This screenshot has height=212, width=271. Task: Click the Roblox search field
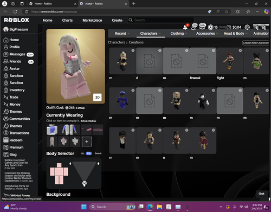pos(161,20)
